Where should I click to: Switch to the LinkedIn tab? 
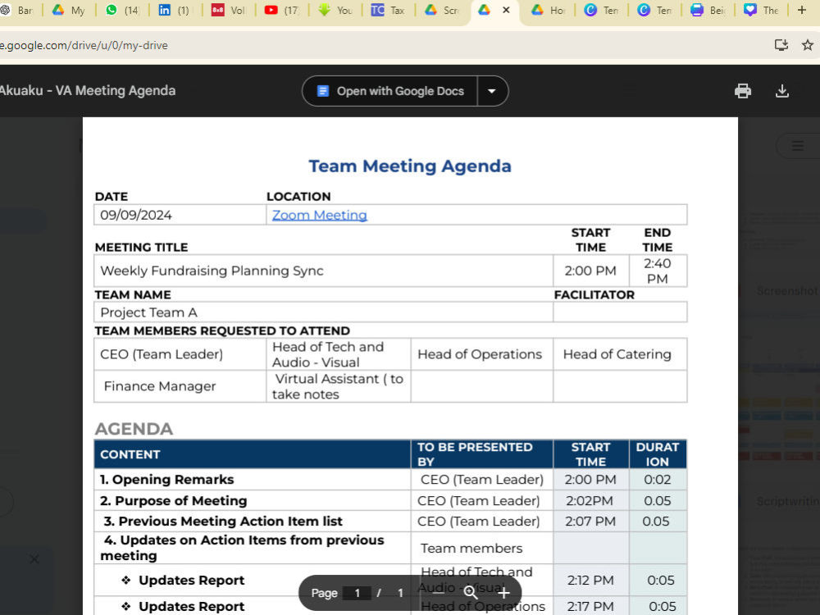[175, 10]
